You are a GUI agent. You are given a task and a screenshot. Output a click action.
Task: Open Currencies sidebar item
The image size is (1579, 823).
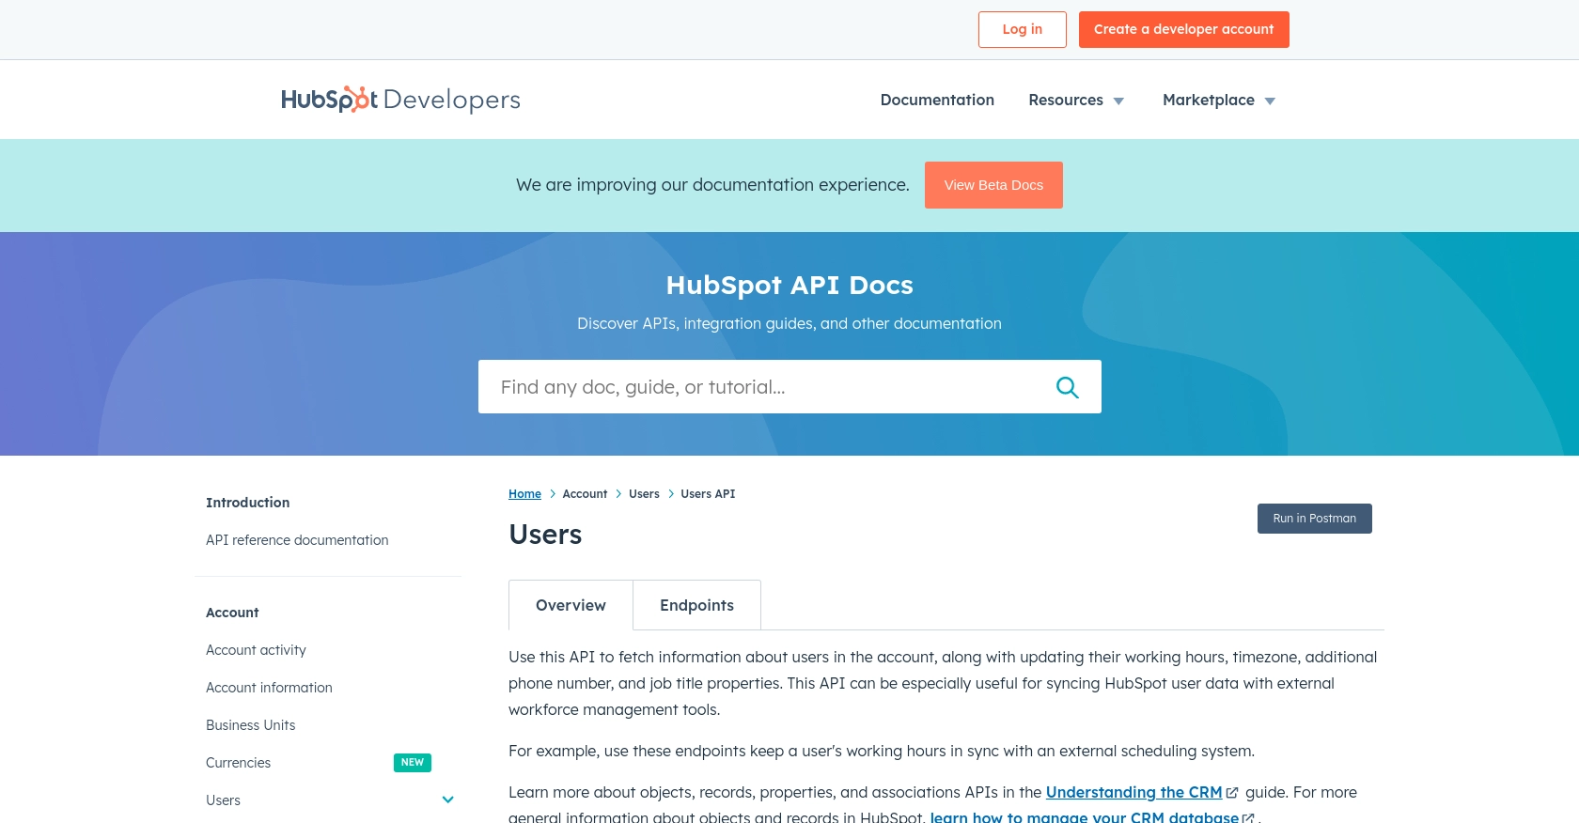point(238,763)
